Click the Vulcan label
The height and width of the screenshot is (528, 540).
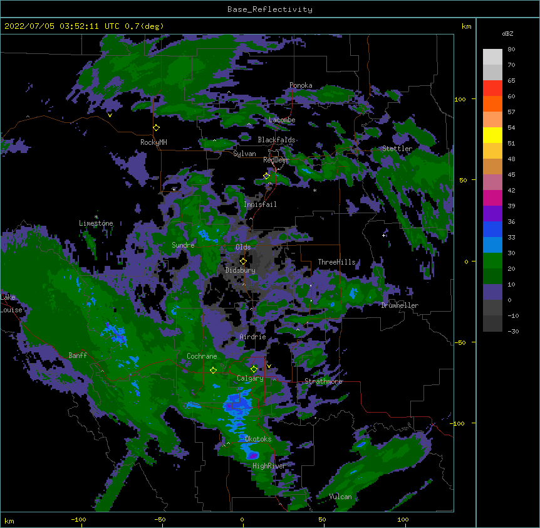(x=341, y=497)
